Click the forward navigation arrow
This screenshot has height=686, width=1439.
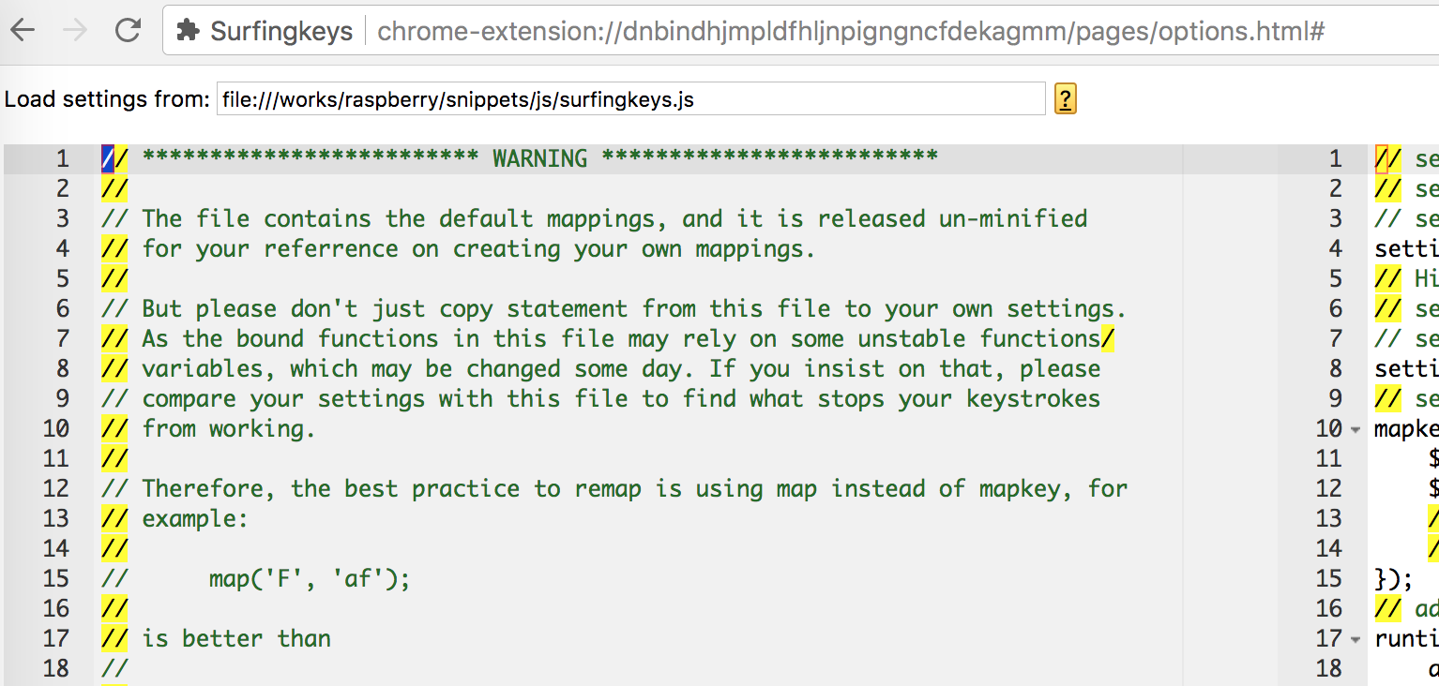[77, 29]
